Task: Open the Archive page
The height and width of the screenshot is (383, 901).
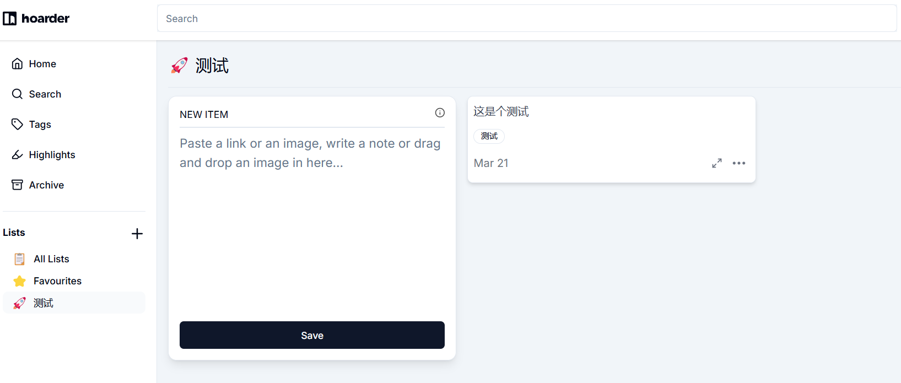Action: click(x=46, y=185)
